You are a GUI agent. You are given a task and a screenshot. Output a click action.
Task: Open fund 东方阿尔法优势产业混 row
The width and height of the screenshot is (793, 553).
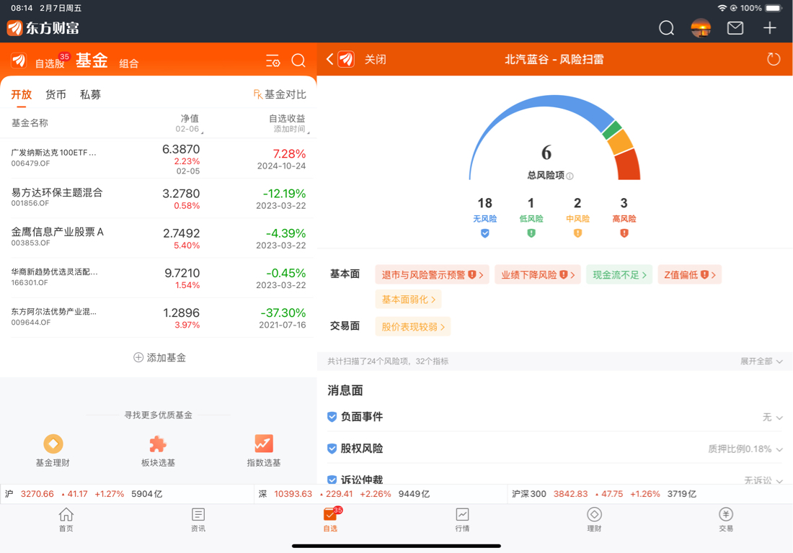tap(159, 318)
